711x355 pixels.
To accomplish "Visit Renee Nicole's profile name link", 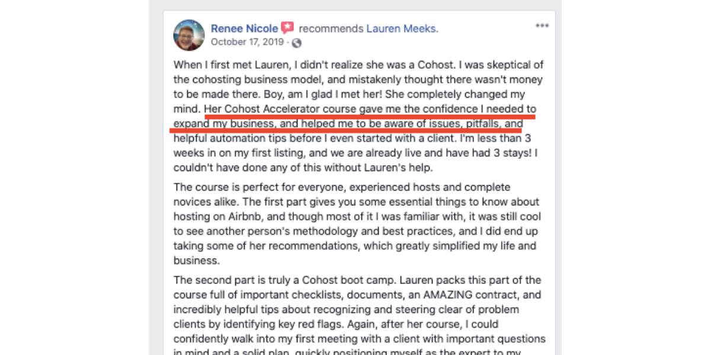I will tap(244, 28).
